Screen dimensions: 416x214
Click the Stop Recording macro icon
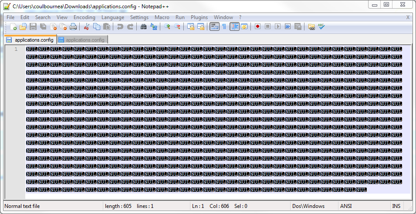click(267, 26)
